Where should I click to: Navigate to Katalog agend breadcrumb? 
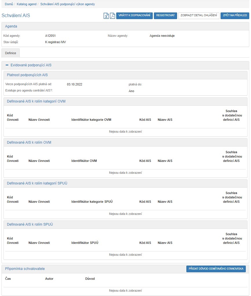(x=27, y=4)
